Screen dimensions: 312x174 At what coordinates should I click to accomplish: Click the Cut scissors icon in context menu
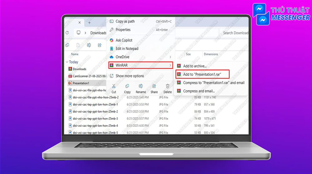[114, 86]
